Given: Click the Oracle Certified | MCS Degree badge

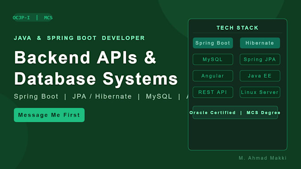Looking at the screenshot, I should tap(235, 113).
